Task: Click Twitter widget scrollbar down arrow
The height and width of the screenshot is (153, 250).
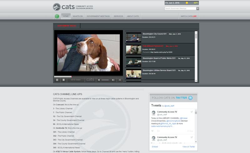Action: point(196,142)
